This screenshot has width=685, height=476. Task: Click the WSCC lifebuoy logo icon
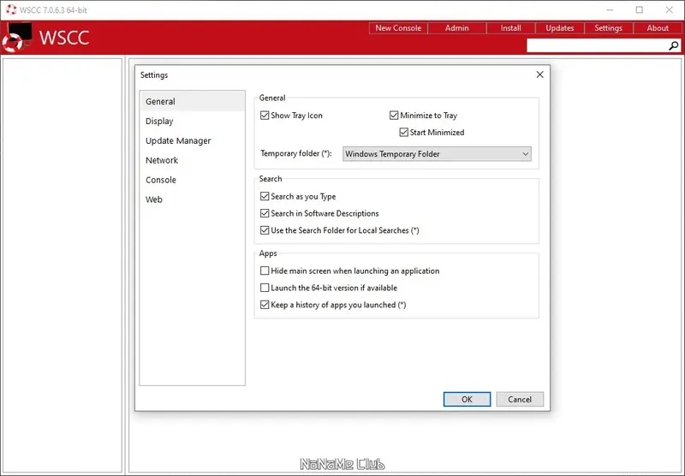pyautogui.click(x=16, y=37)
